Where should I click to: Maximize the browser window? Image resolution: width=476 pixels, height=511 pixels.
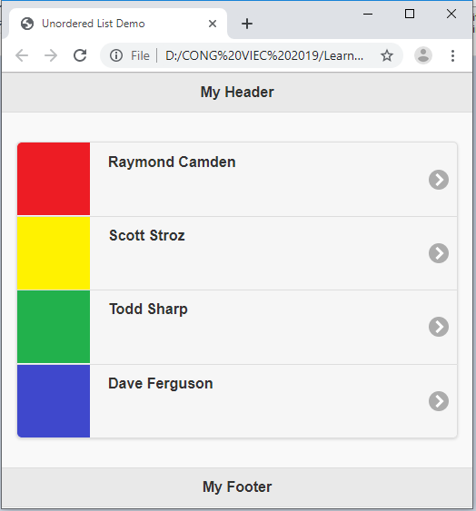click(410, 14)
